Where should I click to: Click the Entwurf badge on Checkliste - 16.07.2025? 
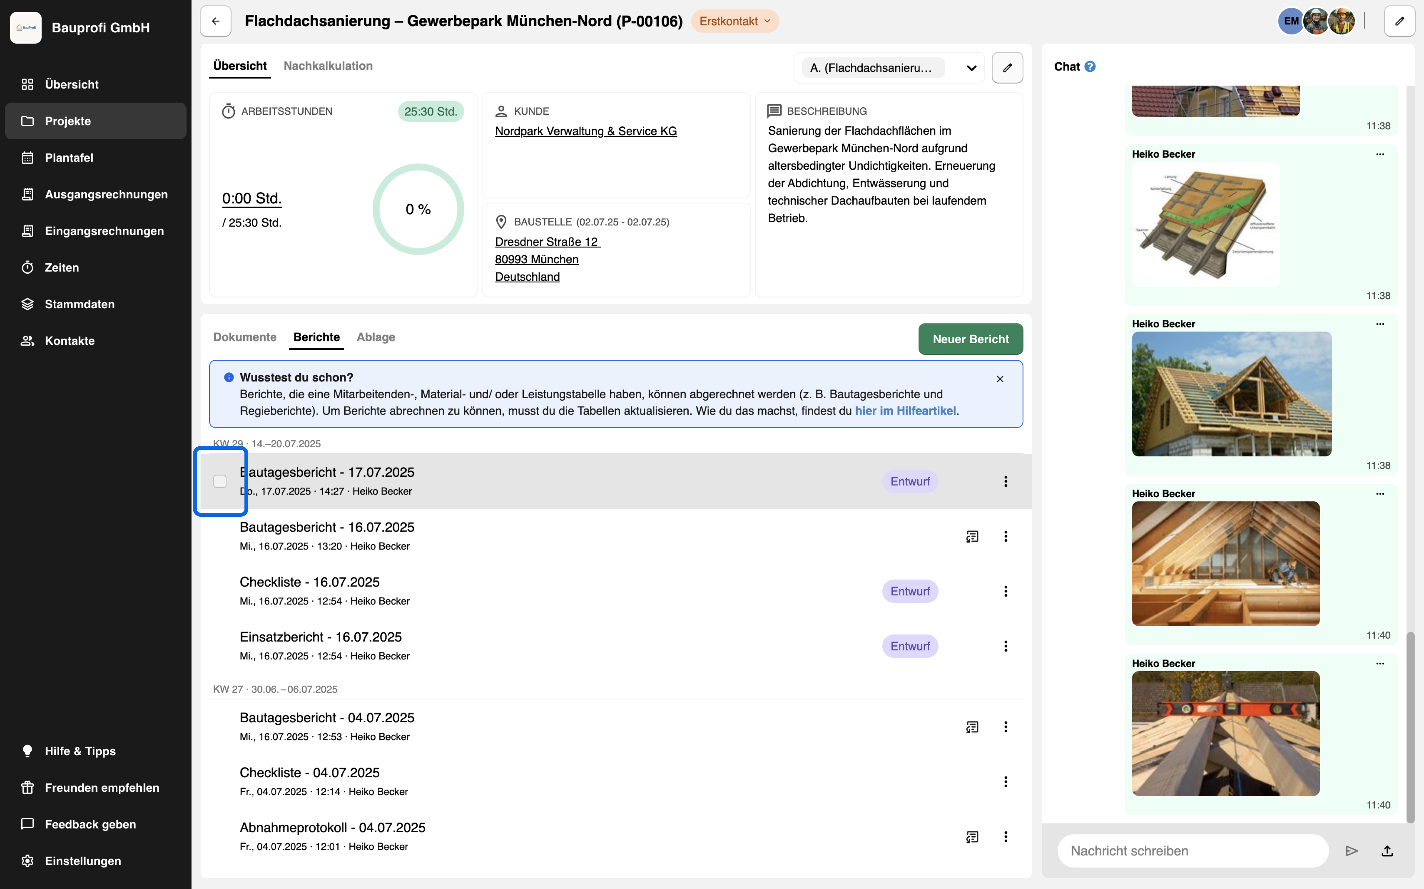910,591
